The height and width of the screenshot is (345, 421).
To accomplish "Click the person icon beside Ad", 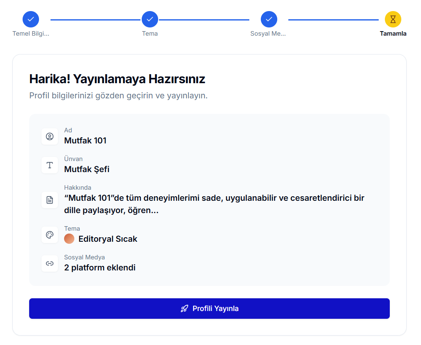I will tap(50, 136).
